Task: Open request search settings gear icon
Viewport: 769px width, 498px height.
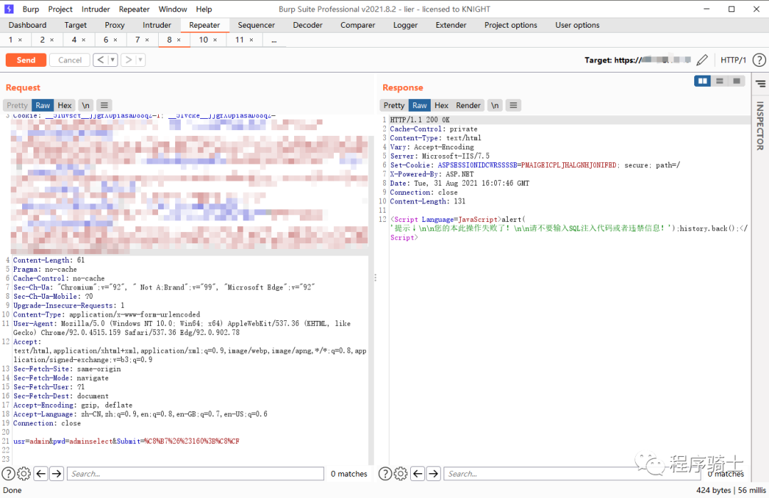Action: pyautogui.click(x=23, y=474)
